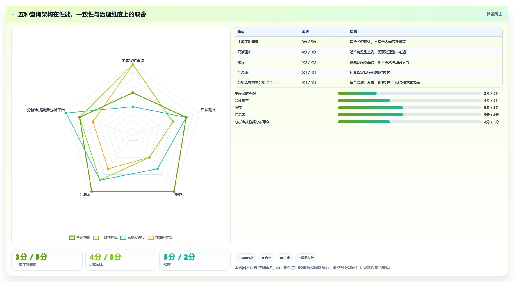Click the footer note starting 雷达图不代表绝对排名
514x282 pixels.
pyautogui.click(x=314, y=268)
